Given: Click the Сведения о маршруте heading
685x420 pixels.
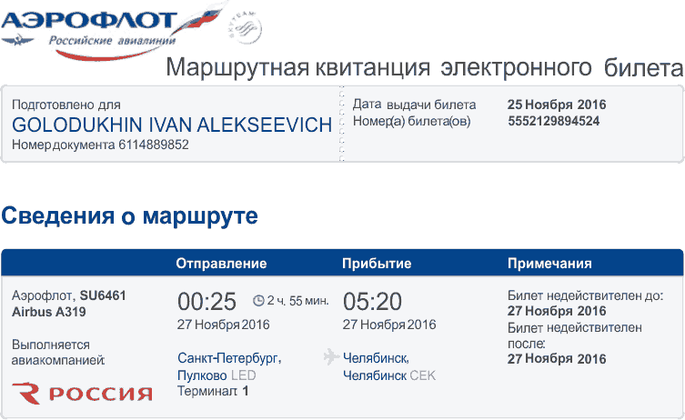Looking at the screenshot, I should coord(130,216).
